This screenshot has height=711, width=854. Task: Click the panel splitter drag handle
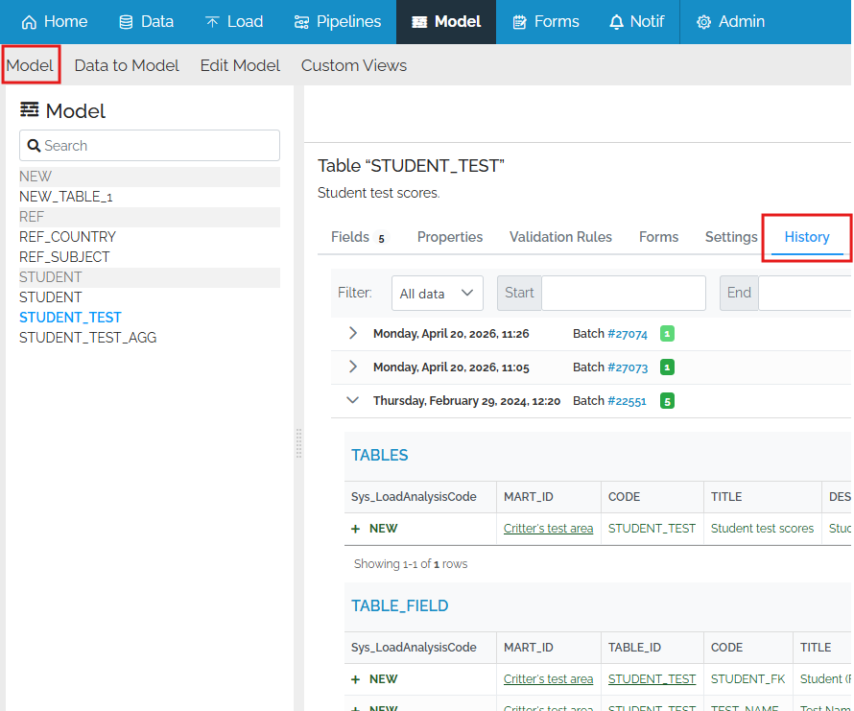[298, 443]
